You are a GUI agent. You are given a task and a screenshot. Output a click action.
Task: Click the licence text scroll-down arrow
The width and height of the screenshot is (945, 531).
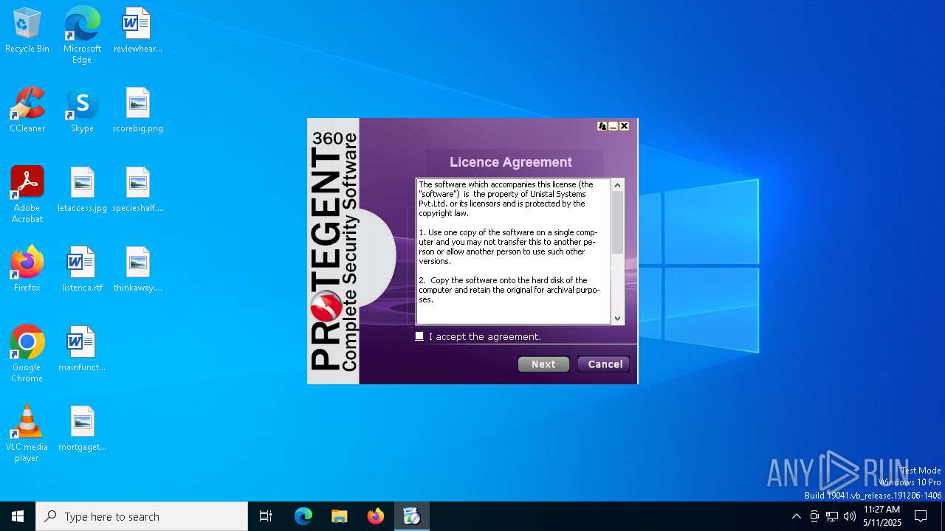tap(618, 319)
